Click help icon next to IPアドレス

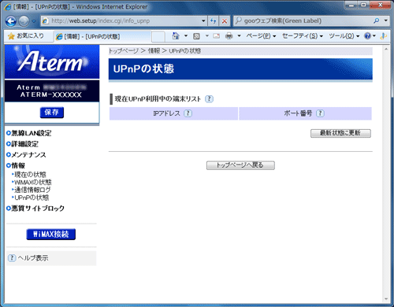[x=188, y=113]
